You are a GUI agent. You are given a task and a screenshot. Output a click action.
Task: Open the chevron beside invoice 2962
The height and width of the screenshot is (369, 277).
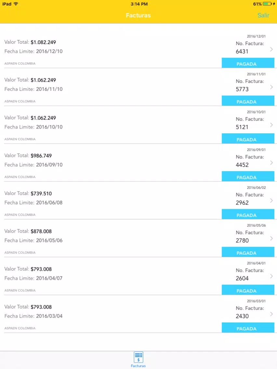(x=271, y=200)
